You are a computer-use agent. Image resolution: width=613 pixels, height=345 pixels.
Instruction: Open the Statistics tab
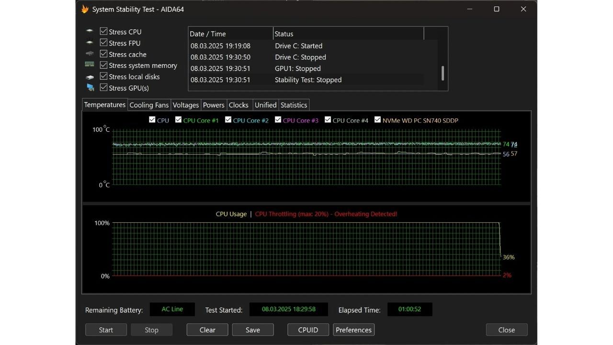[294, 105]
